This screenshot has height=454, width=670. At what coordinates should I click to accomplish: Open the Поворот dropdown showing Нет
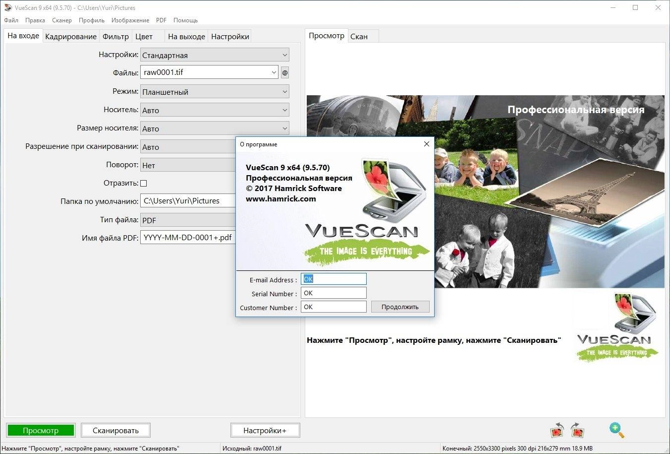pos(188,165)
